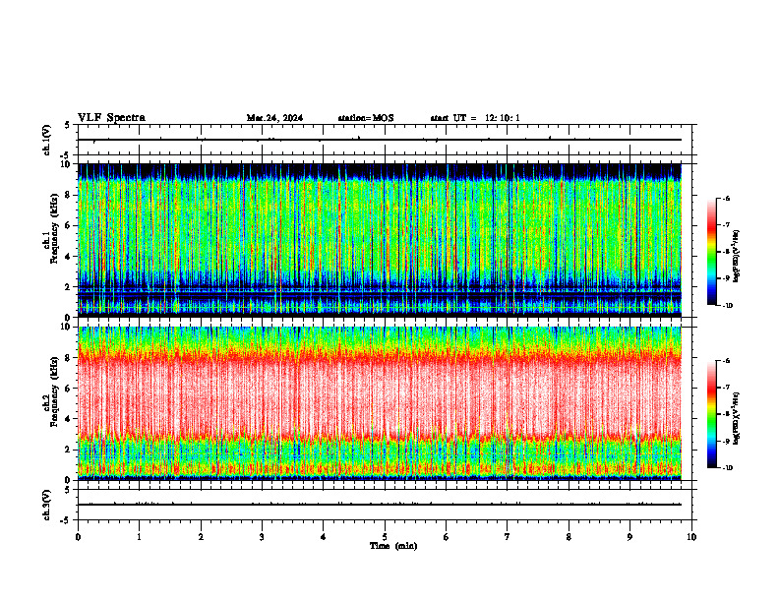
Task: Click the '-6' value on ch.1 colorbar
Action: tap(726, 199)
